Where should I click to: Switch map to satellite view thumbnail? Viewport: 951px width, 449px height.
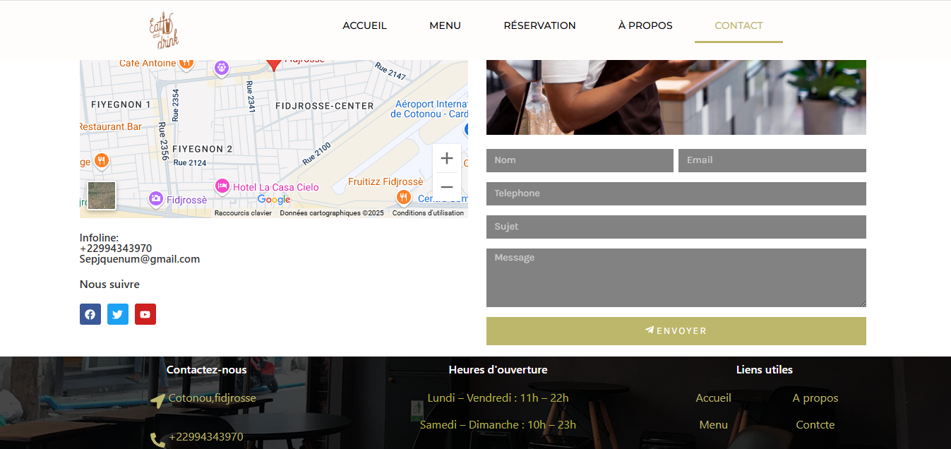click(102, 196)
